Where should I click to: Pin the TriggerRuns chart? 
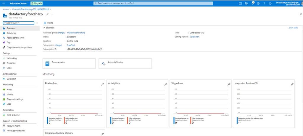pos(229,84)
